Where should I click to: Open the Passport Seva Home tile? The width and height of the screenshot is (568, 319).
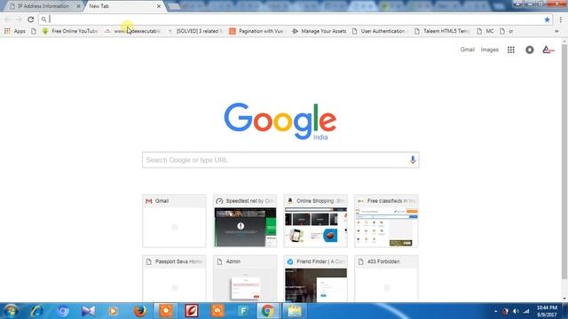click(174, 278)
